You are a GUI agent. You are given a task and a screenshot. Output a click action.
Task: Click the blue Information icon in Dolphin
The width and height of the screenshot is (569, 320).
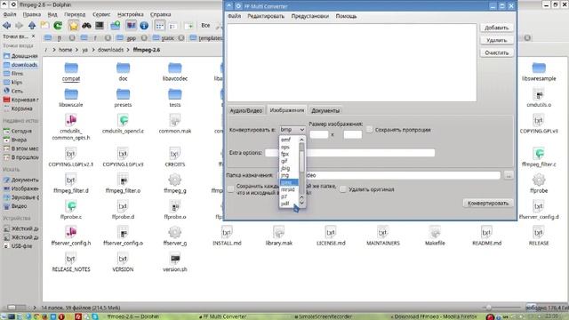pos(144,26)
